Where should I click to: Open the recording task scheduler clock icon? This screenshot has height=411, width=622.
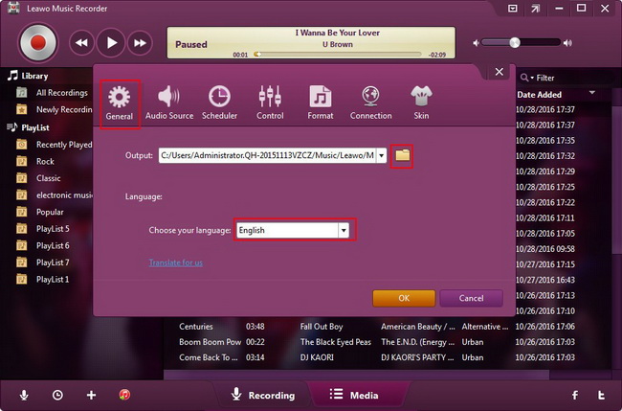click(57, 395)
